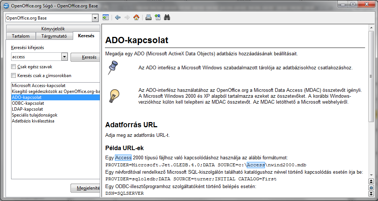Expand the search term history dropdown

click(64, 57)
